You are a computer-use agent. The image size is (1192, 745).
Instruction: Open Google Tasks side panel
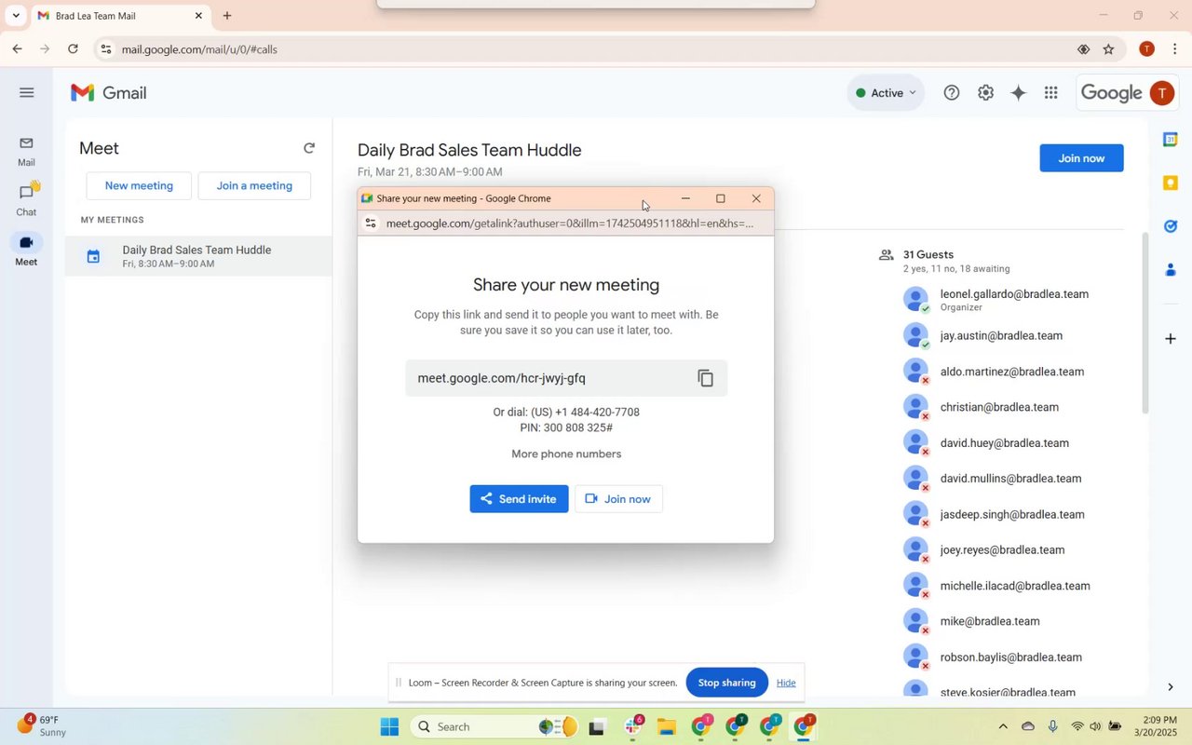pyautogui.click(x=1171, y=226)
